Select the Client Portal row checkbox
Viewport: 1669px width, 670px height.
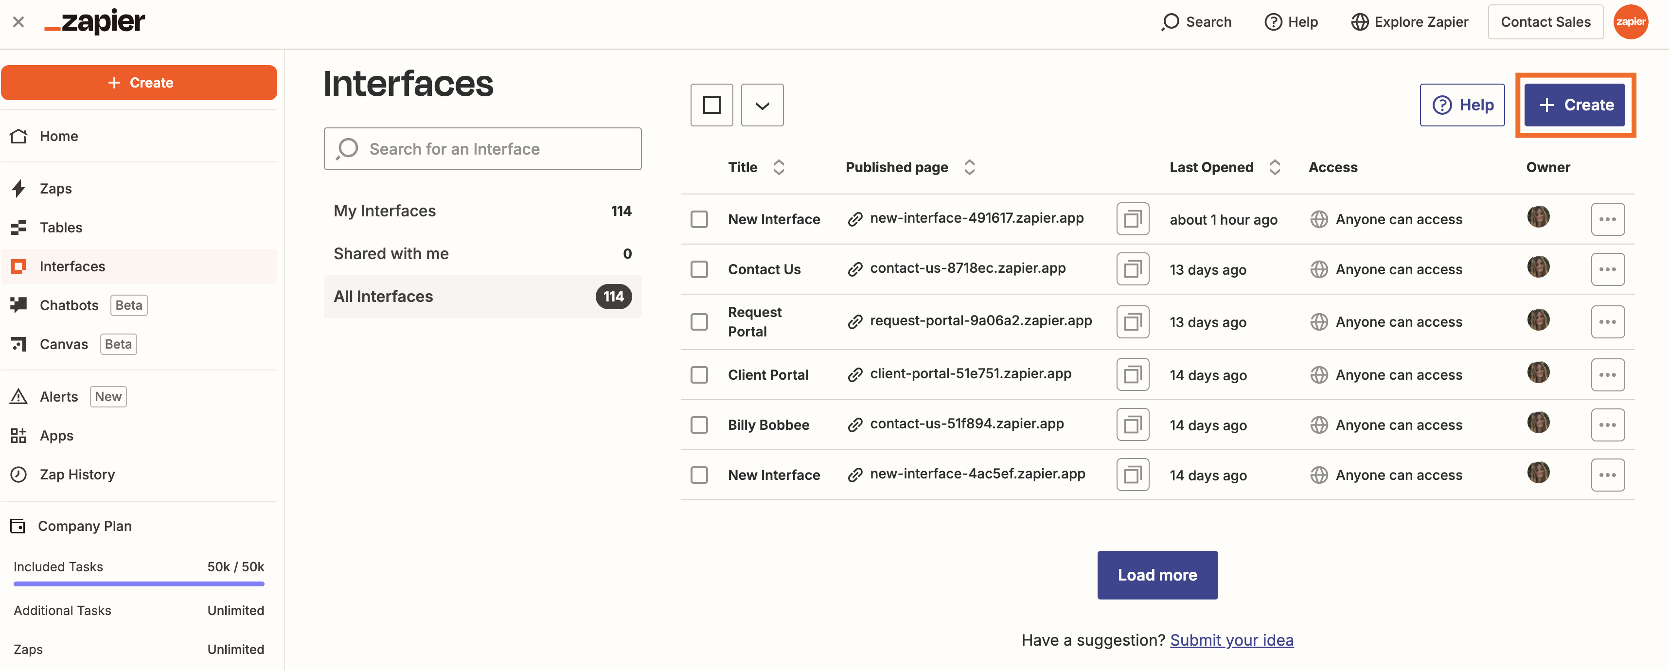(x=699, y=374)
